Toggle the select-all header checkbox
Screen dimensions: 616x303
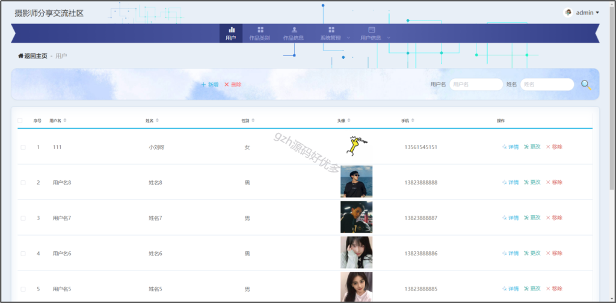pos(20,120)
